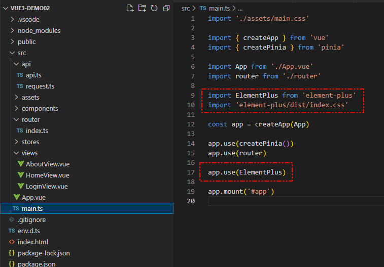The height and width of the screenshot is (267, 384).
Task: Click the main.ts breadcrumb segment
Action: click(219, 8)
